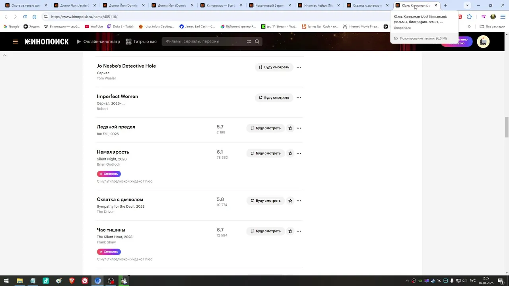Go back in browser history

(x=6, y=17)
